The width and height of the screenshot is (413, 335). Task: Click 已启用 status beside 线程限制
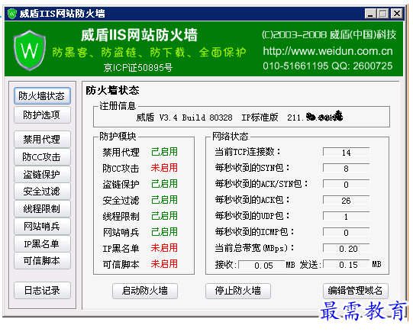164,216
